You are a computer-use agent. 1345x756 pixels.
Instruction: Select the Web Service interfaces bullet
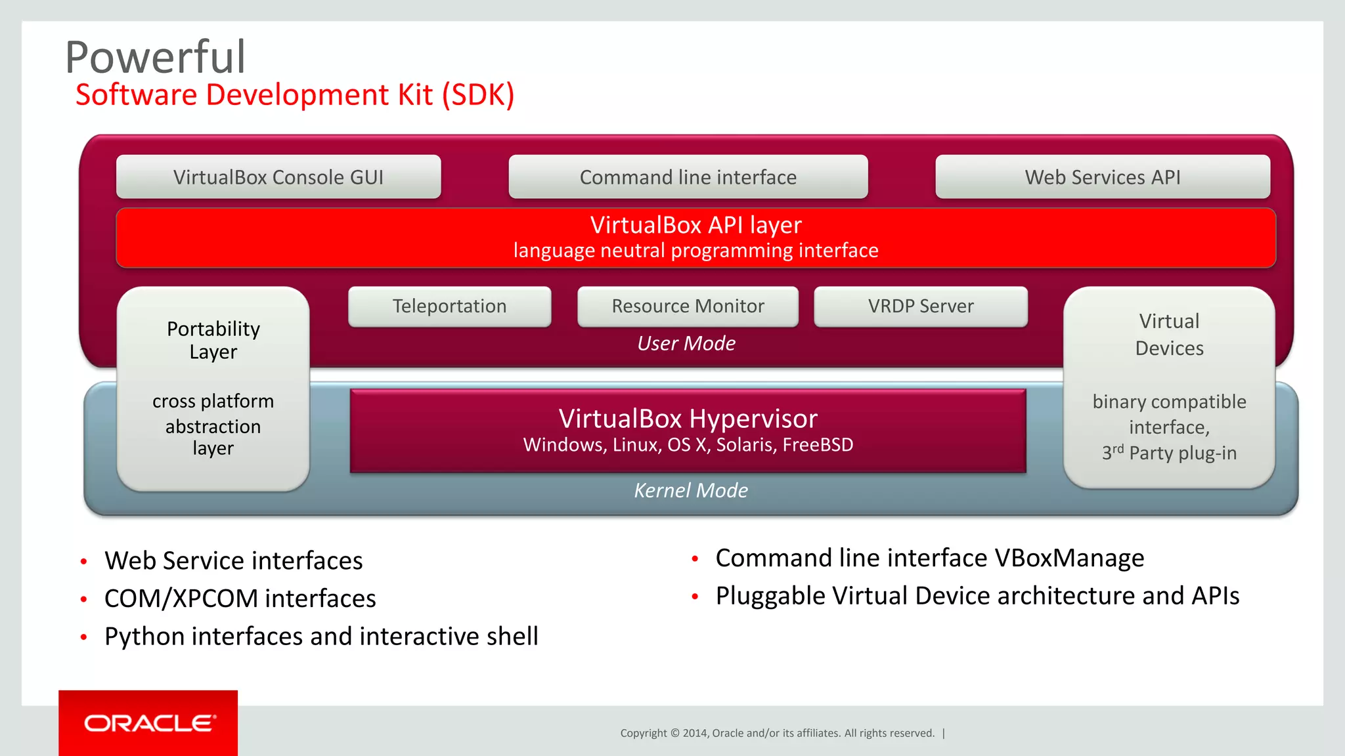pos(233,561)
